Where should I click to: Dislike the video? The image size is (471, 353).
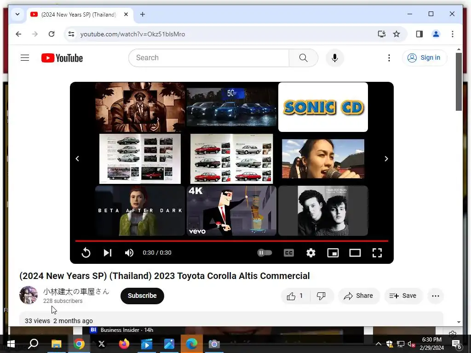click(x=321, y=296)
